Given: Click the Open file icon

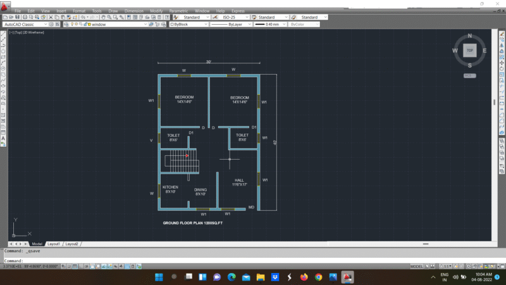Looking at the screenshot, I should pyautogui.click(x=11, y=17).
